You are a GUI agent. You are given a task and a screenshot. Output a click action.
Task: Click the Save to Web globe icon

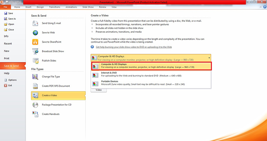point(35,33)
